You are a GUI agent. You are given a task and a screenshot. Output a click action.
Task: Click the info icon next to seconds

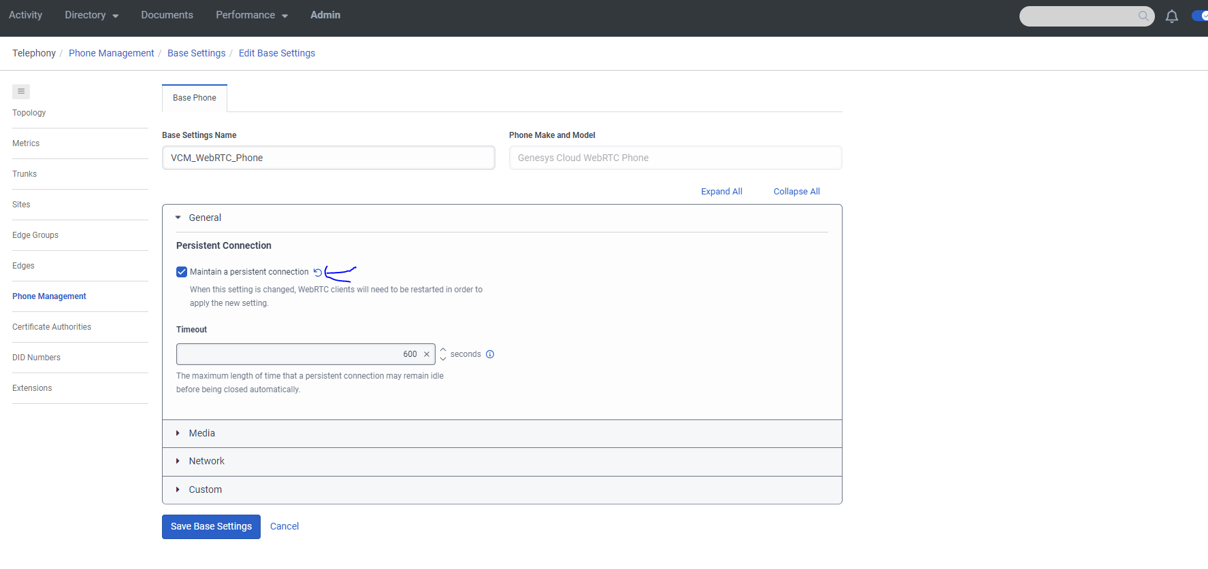[490, 354]
